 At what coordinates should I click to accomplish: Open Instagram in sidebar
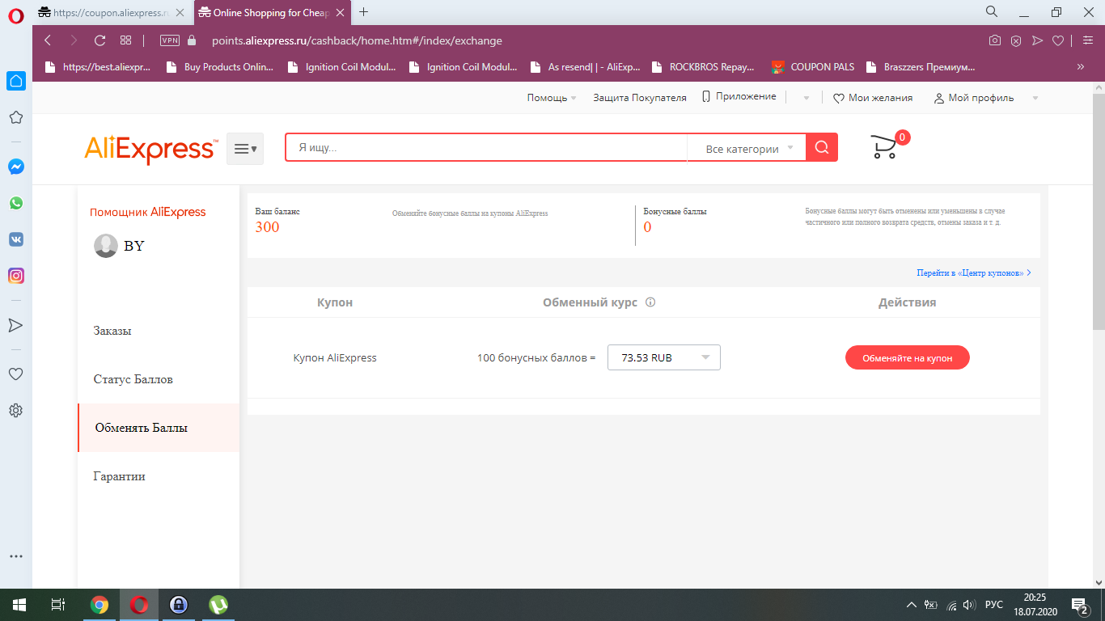click(15, 276)
